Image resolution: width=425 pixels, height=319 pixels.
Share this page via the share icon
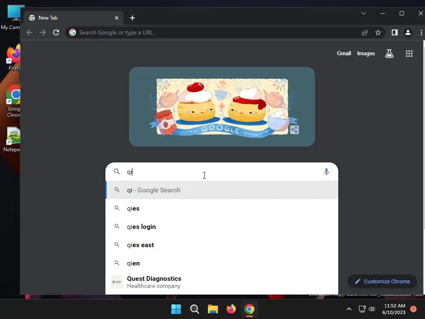click(365, 32)
